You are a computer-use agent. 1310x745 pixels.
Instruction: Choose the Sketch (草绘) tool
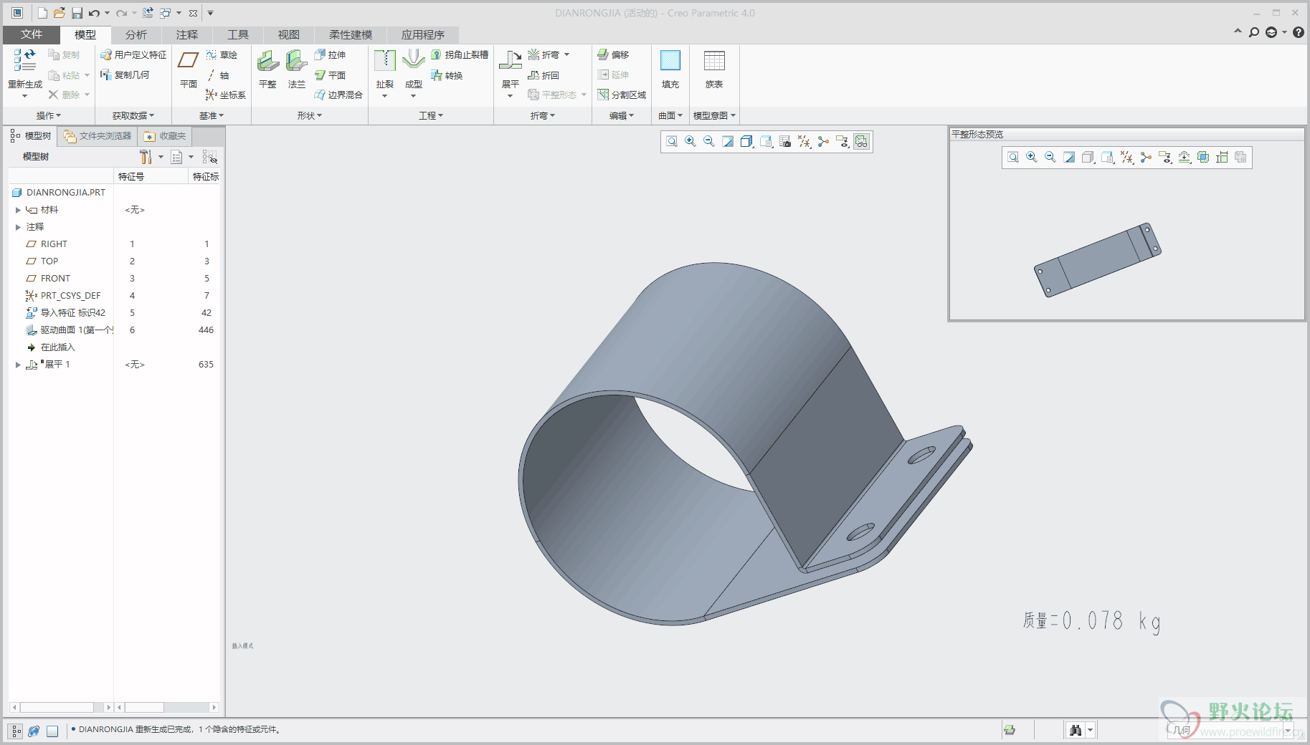pos(222,55)
